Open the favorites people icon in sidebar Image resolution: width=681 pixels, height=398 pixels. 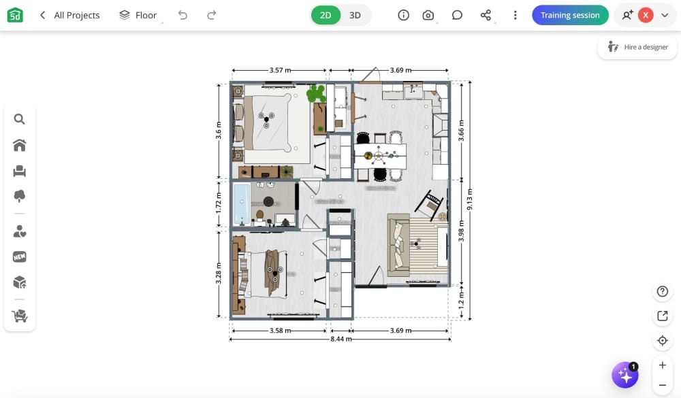[19, 231]
